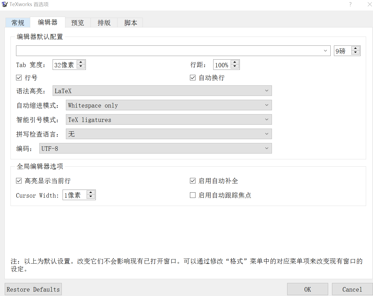Click the help question mark button

point(350,4)
